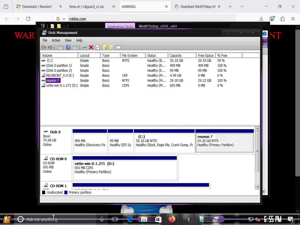Open a new browser tab with plus button
This screenshot has height=225, width=300.
pos(230,6)
